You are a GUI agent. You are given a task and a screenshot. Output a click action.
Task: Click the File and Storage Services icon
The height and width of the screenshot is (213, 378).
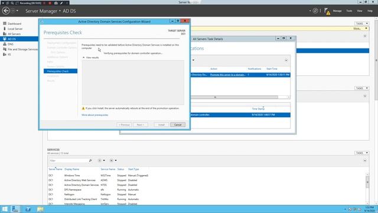[5, 49]
